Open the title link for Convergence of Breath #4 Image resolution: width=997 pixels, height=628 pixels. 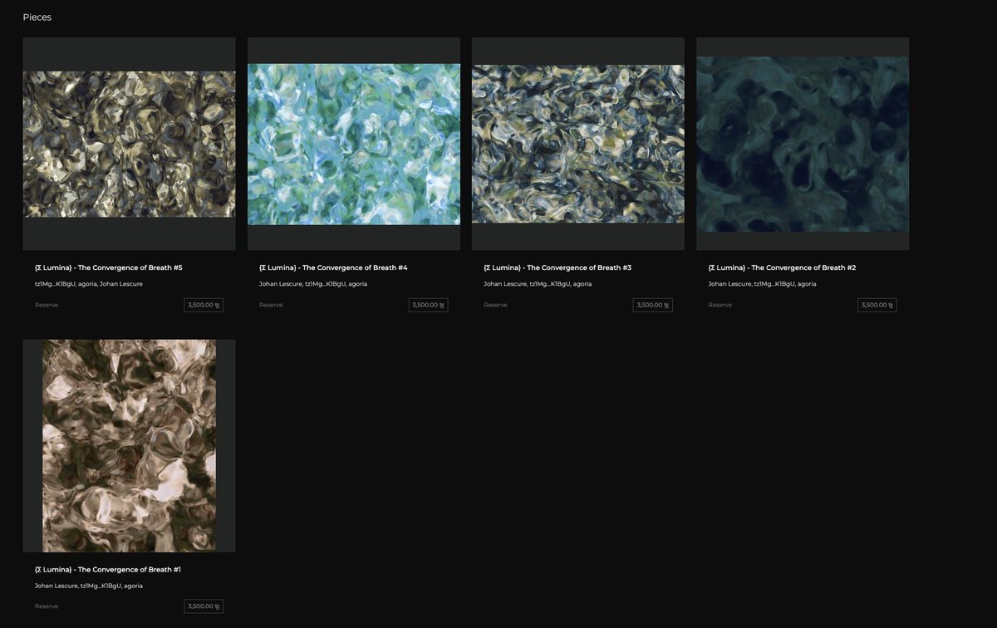pyautogui.click(x=332, y=267)
